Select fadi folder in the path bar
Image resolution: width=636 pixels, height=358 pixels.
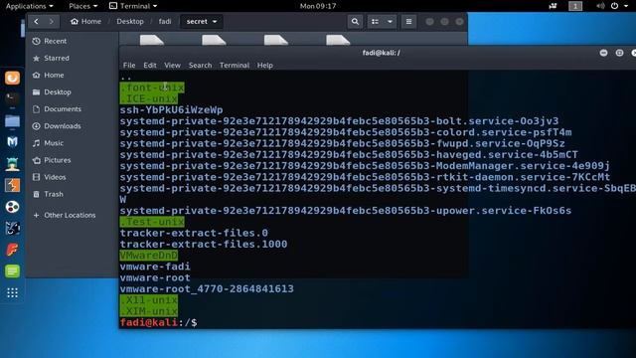(165, 22)
